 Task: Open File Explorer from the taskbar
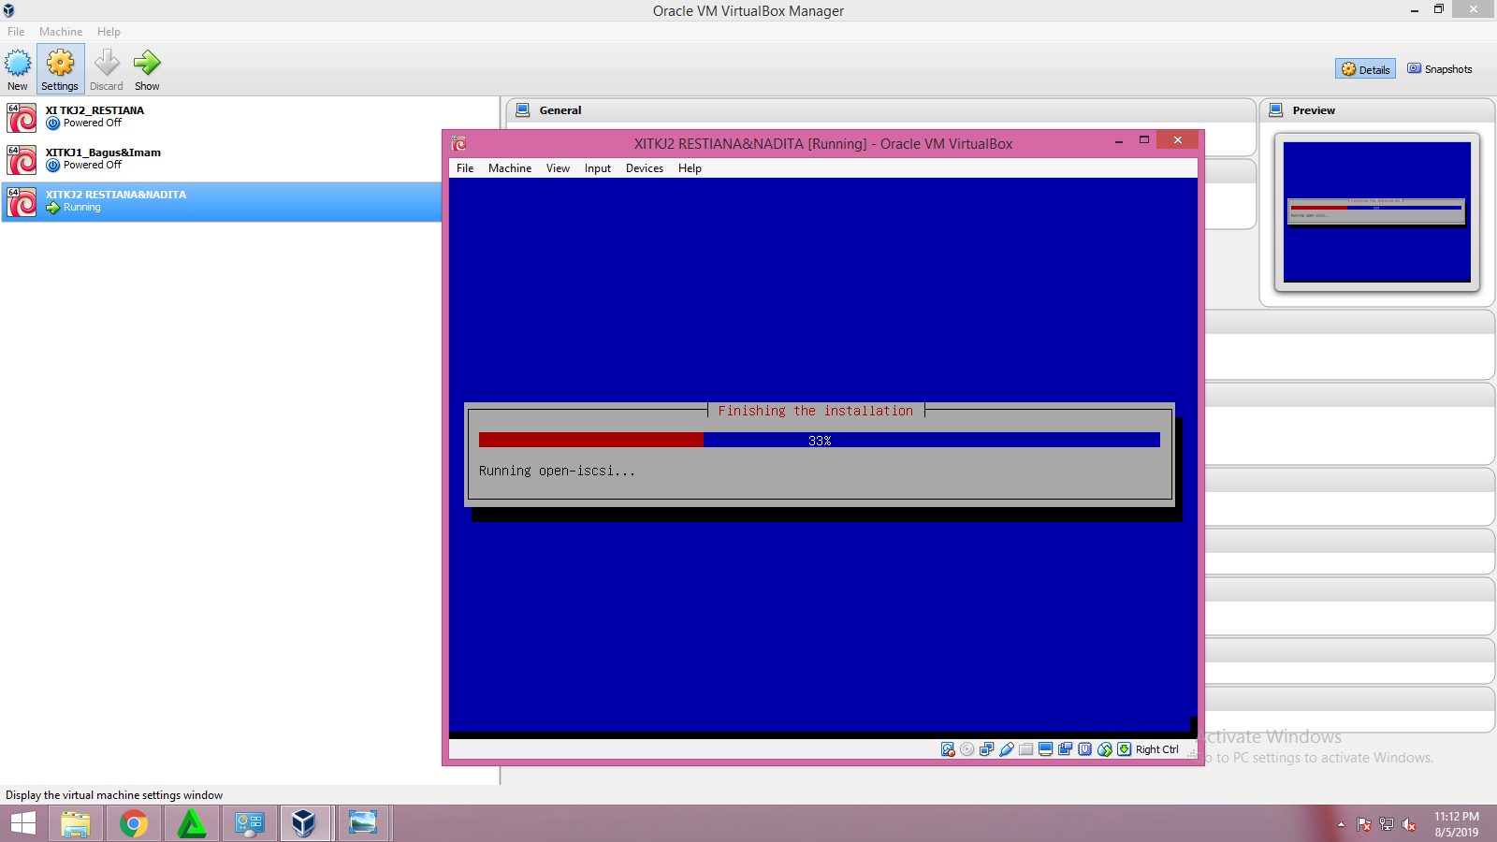(x=76, y=823)
